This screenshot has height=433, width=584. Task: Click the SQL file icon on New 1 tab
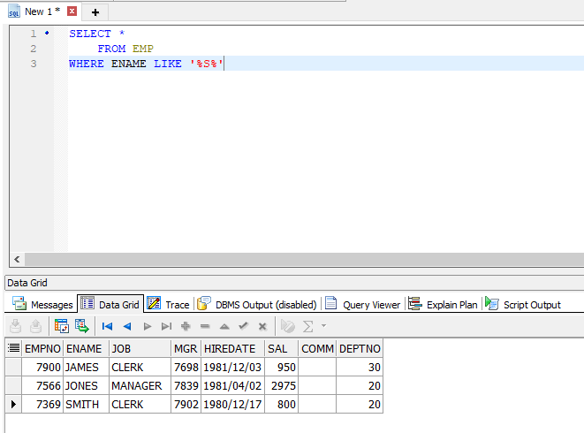pyautogui.click(x=14, y=11)
